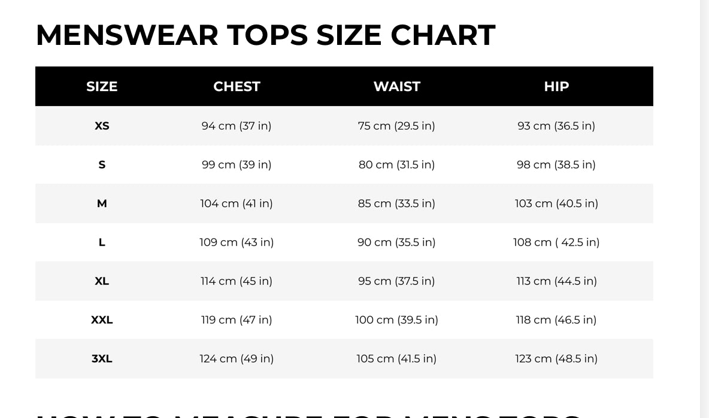Click the vertical scrollbar at right edge
Viewport: 709px width, 418px height.
[704, 209]
